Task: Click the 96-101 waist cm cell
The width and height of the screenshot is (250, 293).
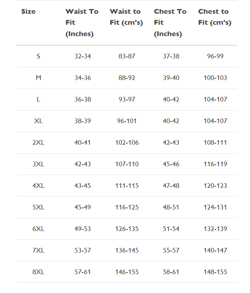Action: 127,121
